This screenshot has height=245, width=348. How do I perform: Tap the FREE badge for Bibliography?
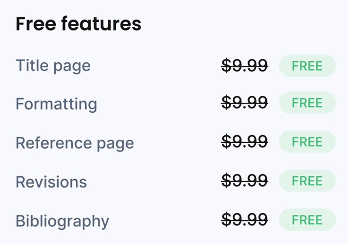307,219
